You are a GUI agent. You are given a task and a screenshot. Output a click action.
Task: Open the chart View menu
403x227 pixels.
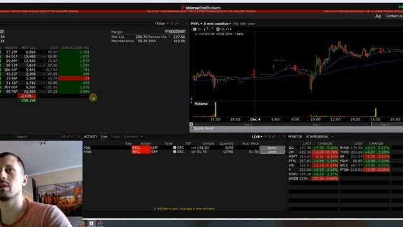(251, 24)
